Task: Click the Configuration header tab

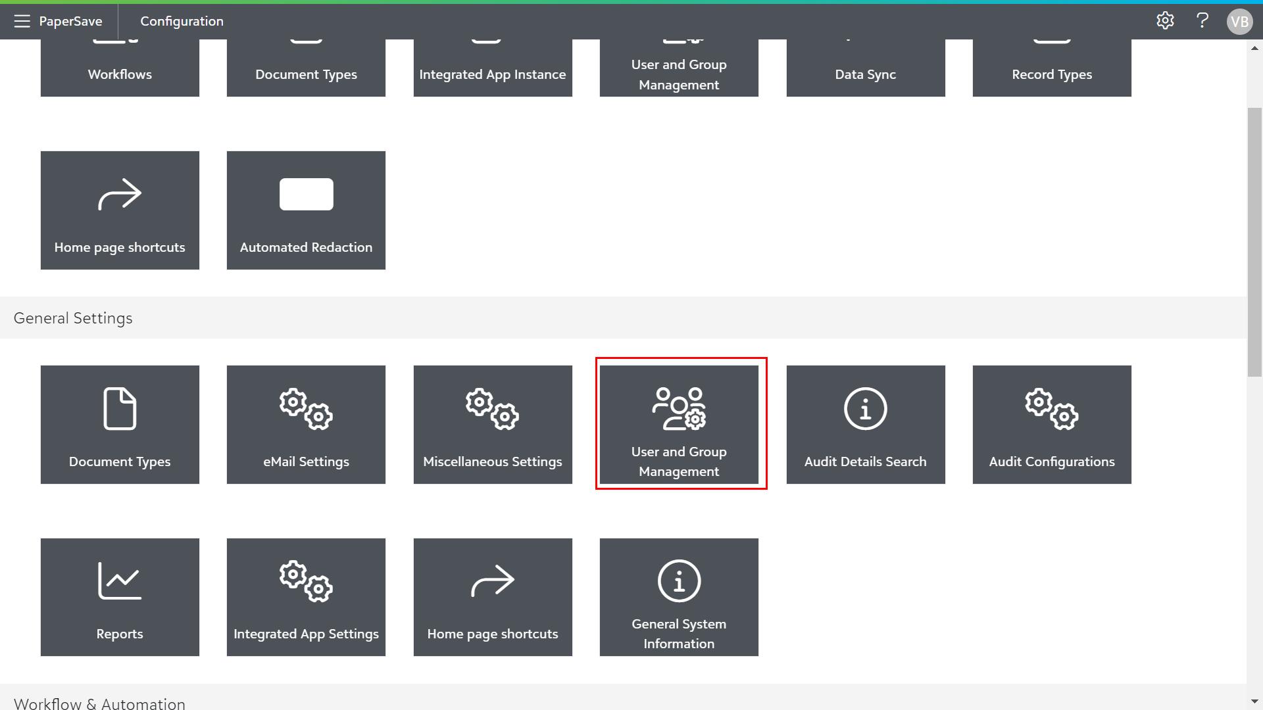Action: (182, 21)
